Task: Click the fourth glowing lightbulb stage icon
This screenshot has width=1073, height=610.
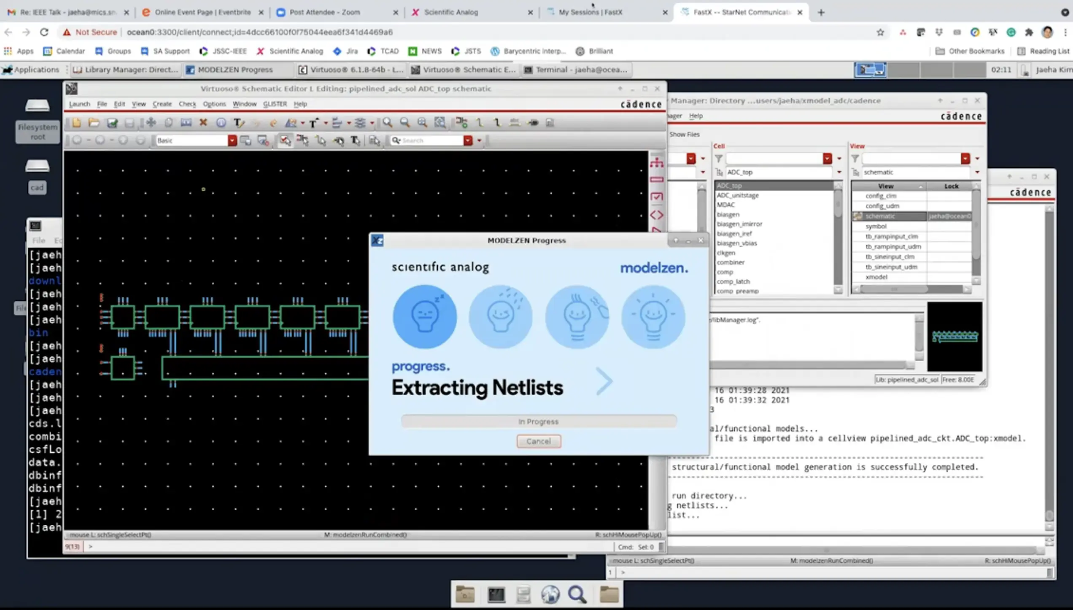Action: [653, 316]
